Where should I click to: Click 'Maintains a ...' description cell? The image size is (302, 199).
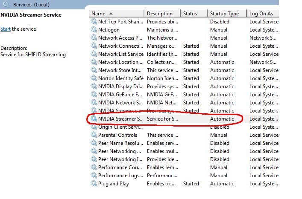162,30
